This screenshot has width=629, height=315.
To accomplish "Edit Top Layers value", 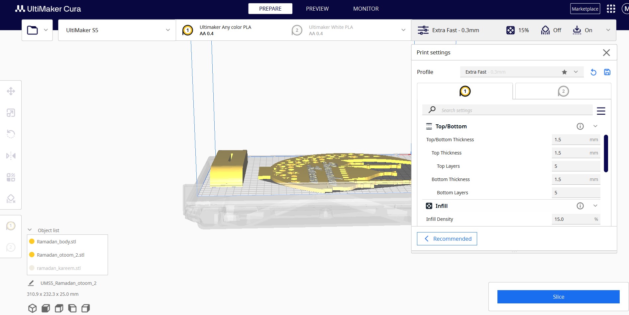I will [x=576, y=166].
